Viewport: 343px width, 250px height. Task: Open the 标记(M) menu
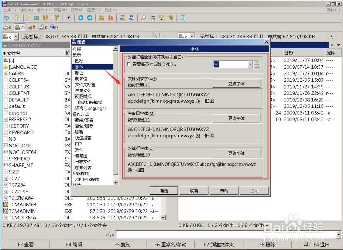pos(26,10)
